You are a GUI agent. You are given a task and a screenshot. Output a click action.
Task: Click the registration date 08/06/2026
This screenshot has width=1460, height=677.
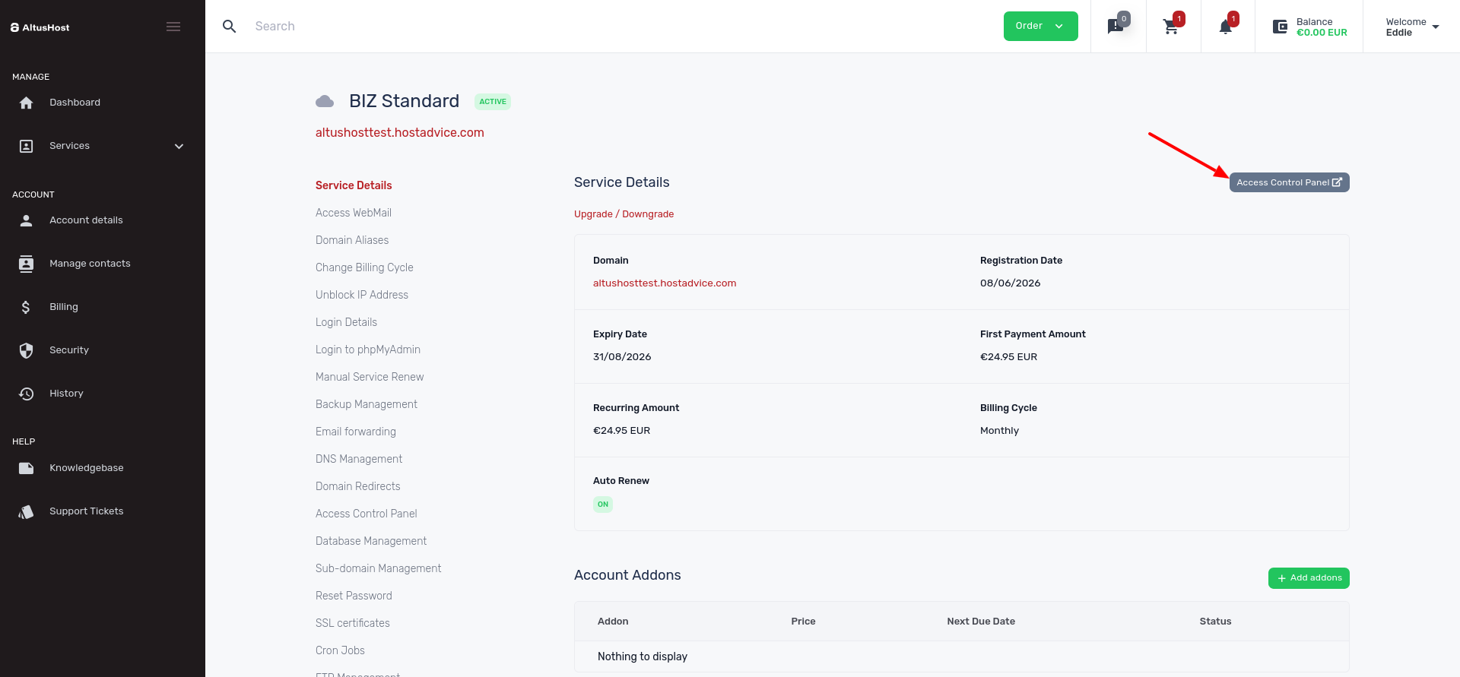point(1010,283)
